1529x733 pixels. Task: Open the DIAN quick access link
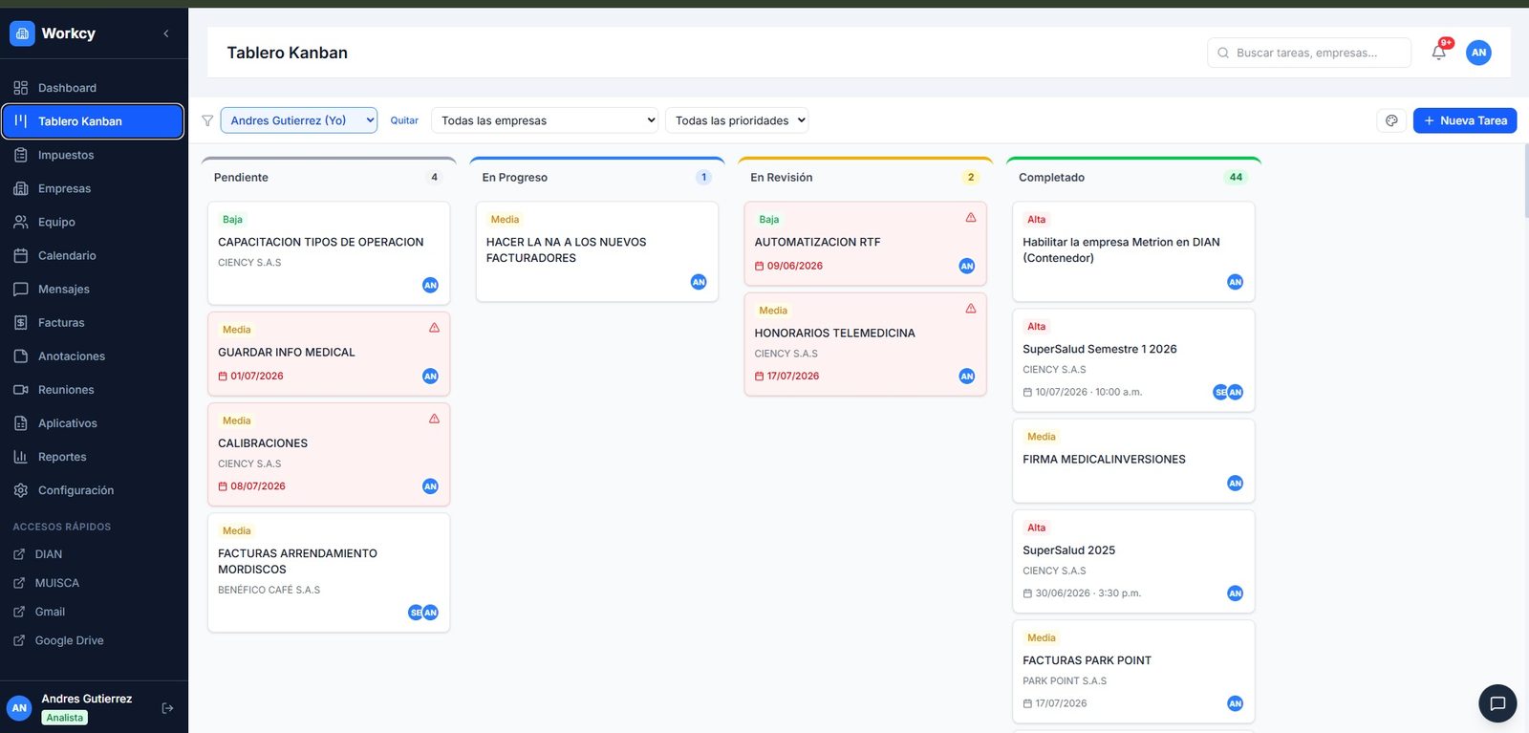point(49,554)
